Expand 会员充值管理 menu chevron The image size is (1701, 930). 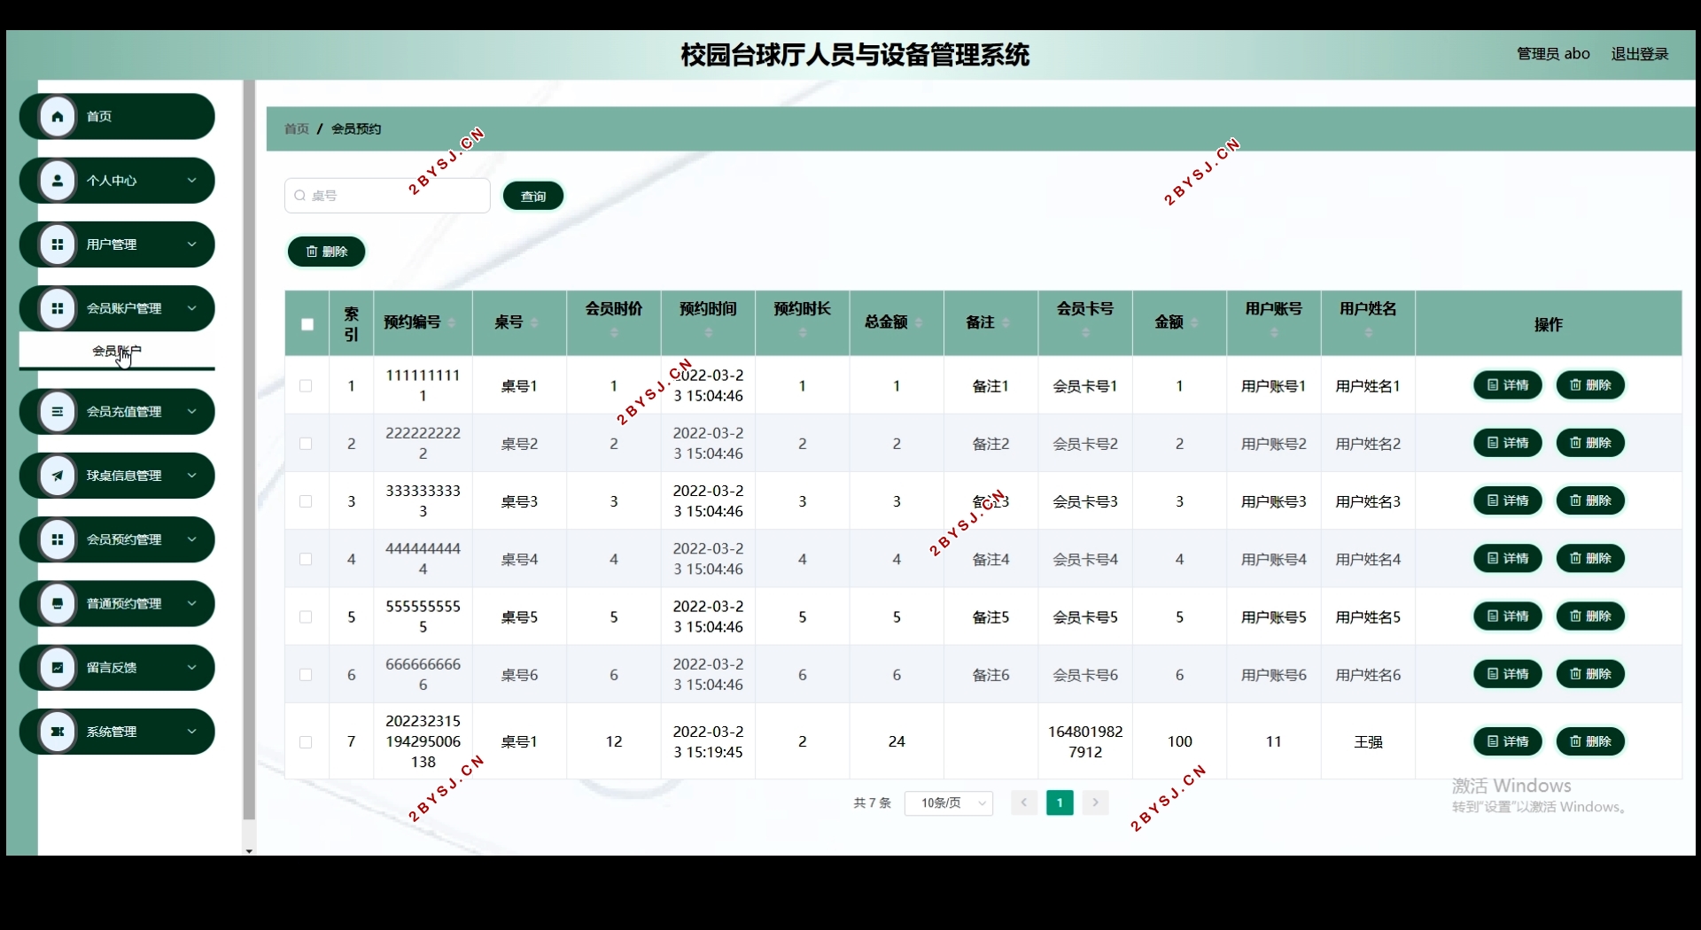tap(191, 412)
